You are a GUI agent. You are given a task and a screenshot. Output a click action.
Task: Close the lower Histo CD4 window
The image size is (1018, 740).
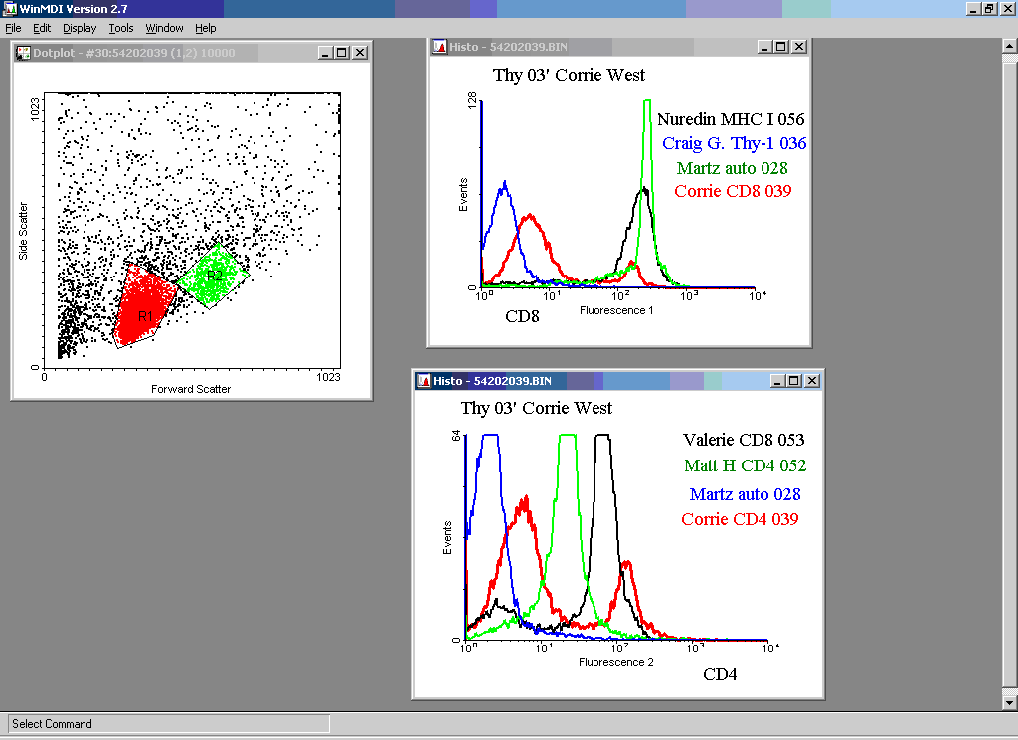coord(813,381)
